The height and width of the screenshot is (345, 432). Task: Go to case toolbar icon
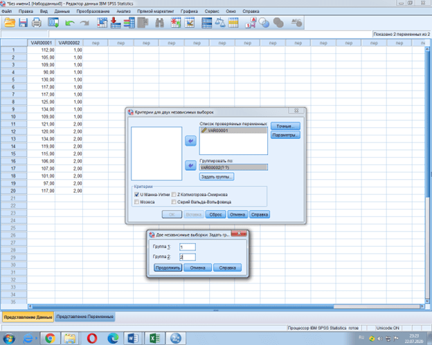pos(102,23)
